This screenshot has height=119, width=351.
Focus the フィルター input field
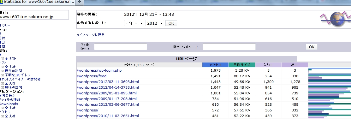(x=121, y=47)
